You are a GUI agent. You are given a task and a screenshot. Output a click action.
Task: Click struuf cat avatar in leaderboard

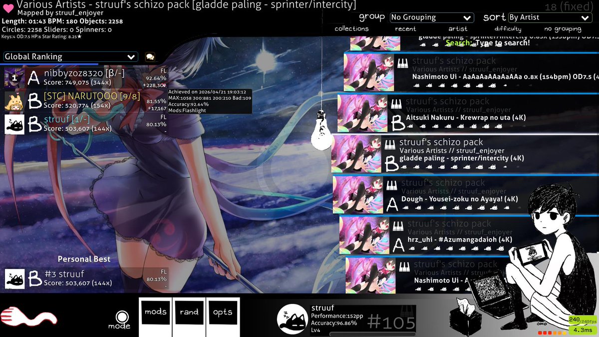14,124
